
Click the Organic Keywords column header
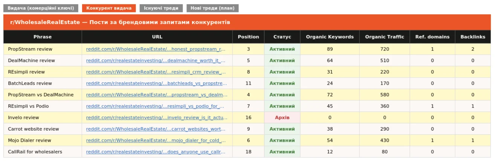click(x=330, y=37)
